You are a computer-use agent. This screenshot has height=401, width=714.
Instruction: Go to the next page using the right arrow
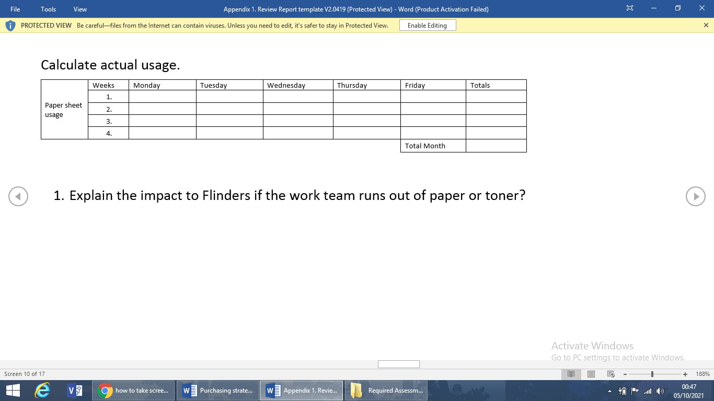696,196
